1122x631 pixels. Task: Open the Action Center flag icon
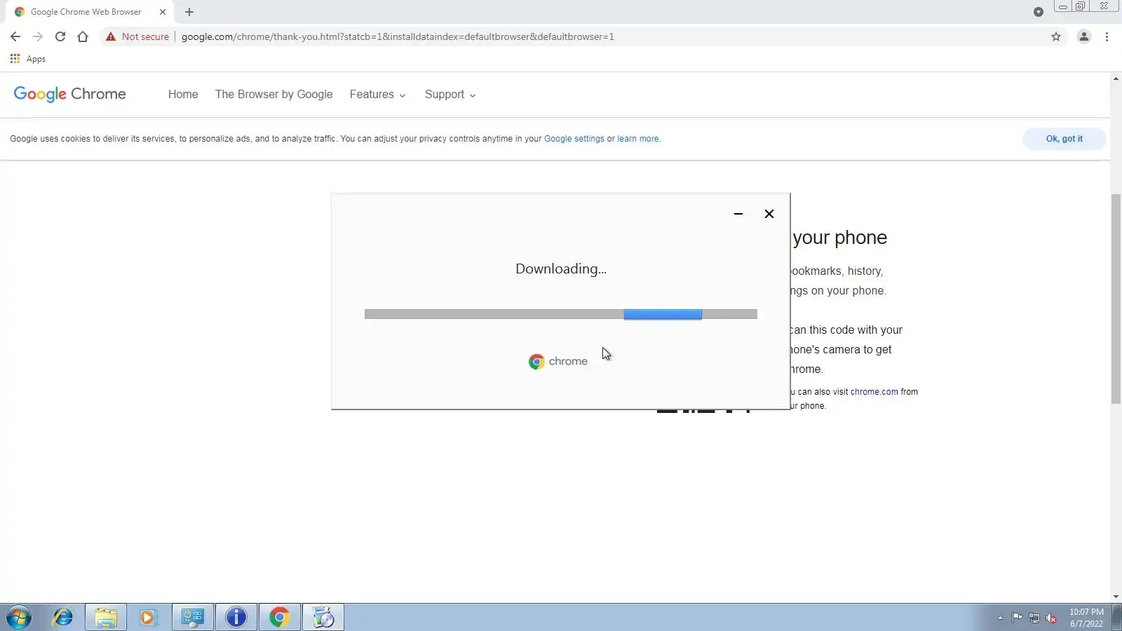pos(1017,618)
